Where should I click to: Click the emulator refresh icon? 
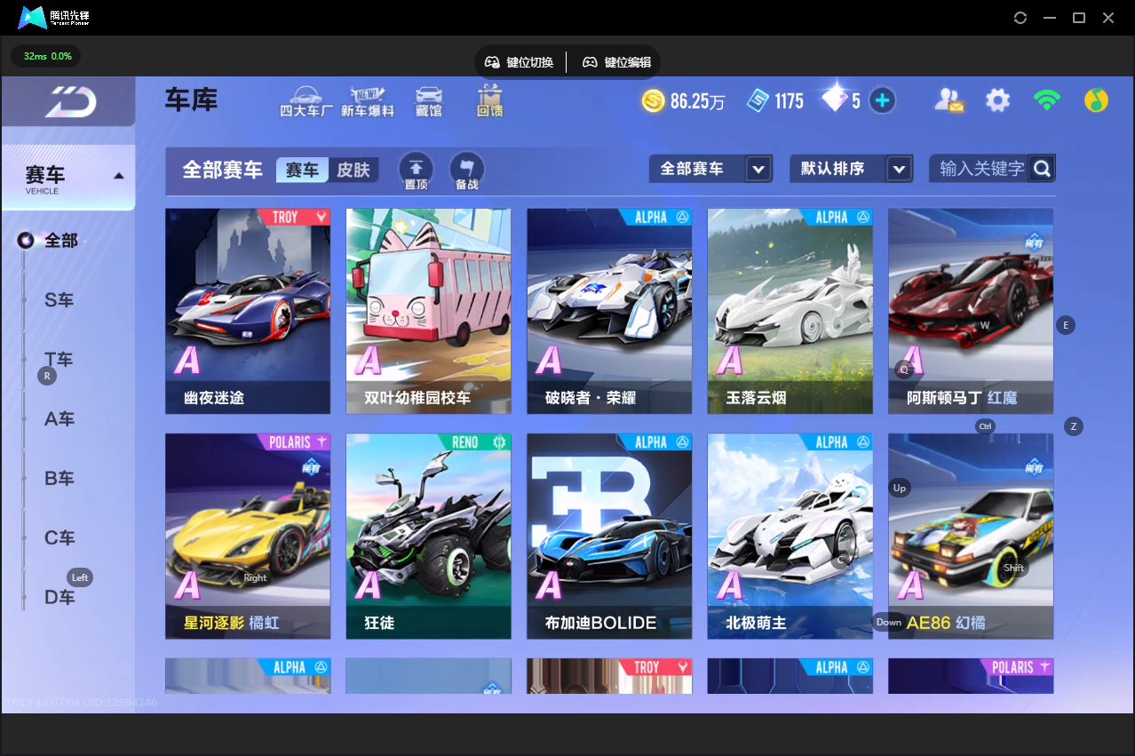(1020, 18)
